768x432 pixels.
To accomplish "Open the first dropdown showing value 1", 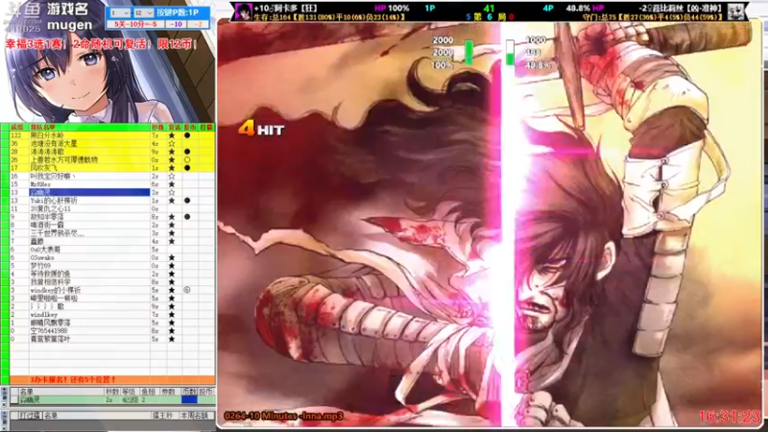I will (x=119, y=12).
